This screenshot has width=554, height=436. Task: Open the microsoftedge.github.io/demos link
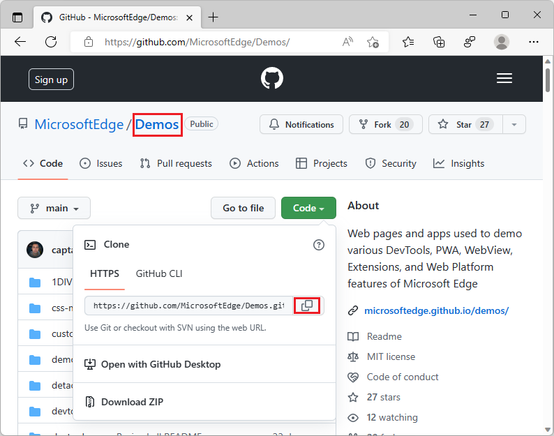(x=436, y=310)
